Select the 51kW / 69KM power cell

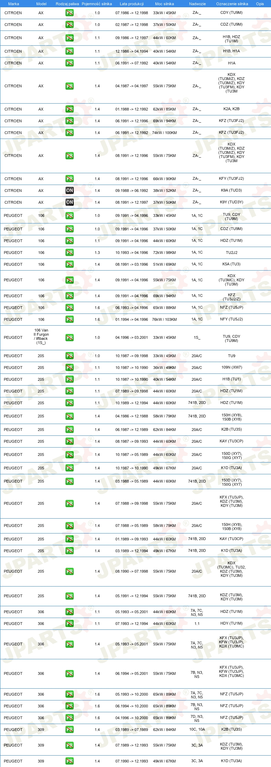click(x=165, y=264)
